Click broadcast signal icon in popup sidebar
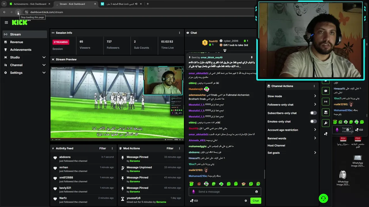This screenshot has height=207, width=369. [325, 101]
